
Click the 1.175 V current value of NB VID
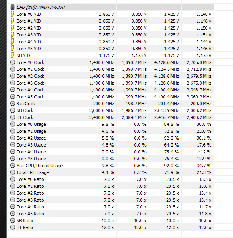coord(106,55)
